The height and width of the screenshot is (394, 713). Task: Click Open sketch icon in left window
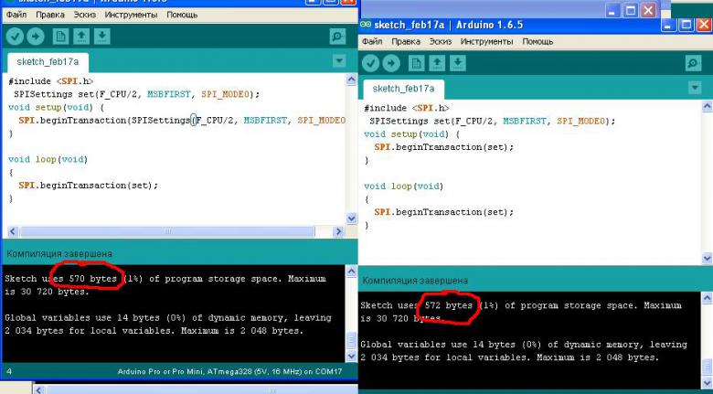(81, 37)
